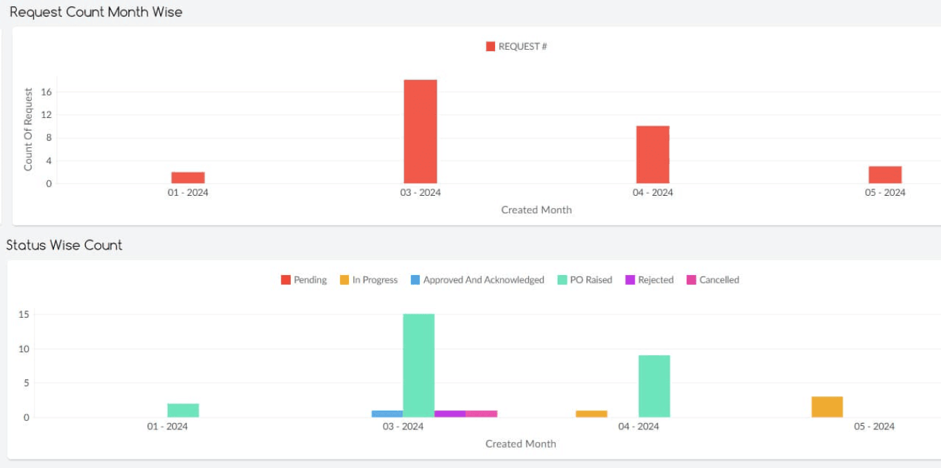This screenshot has width=941, height=468.
Task: Toggle the In Progress legend entry
Action: [x=369, y=280]
